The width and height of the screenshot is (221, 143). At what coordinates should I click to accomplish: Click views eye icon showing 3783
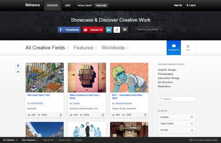click(123, 115)
